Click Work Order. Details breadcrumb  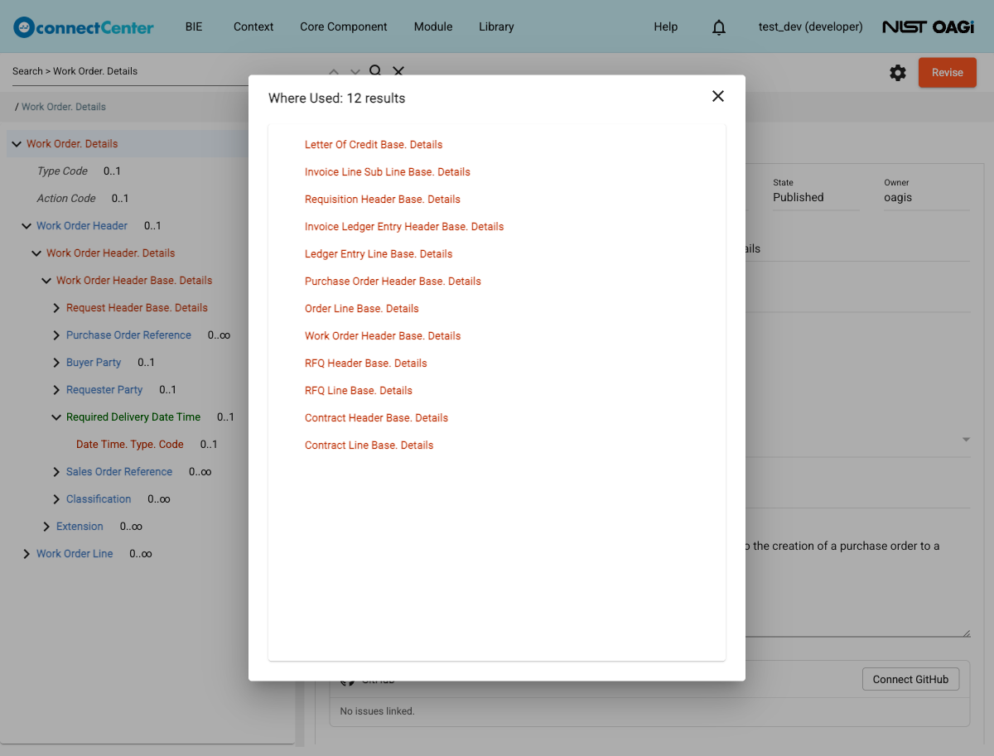tap(64, 107)
